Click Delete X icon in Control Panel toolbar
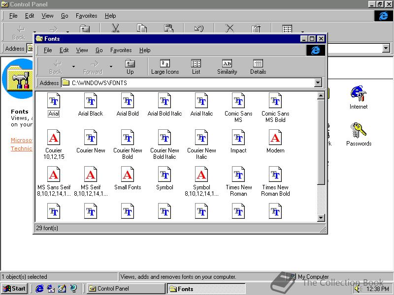This screenshot has height=295, width=394. 229,29
